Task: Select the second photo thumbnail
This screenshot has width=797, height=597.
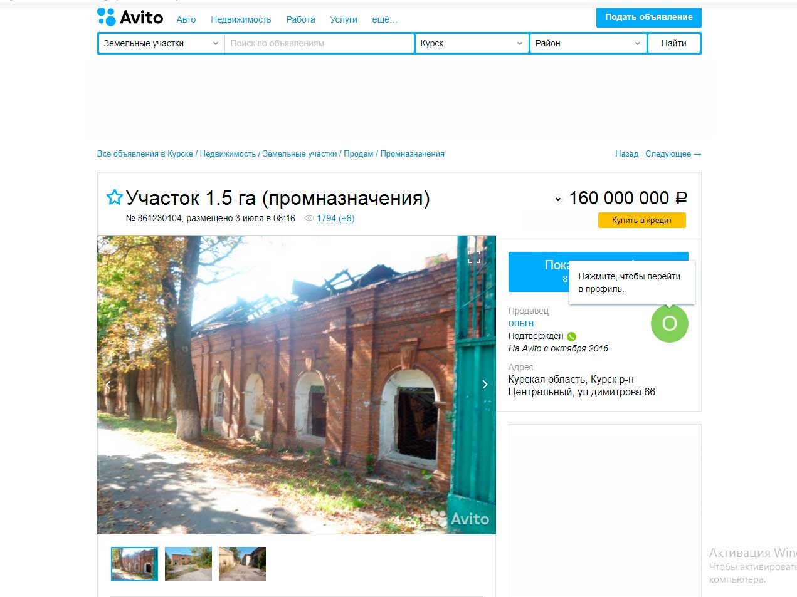Action: (x=188, y=564)
